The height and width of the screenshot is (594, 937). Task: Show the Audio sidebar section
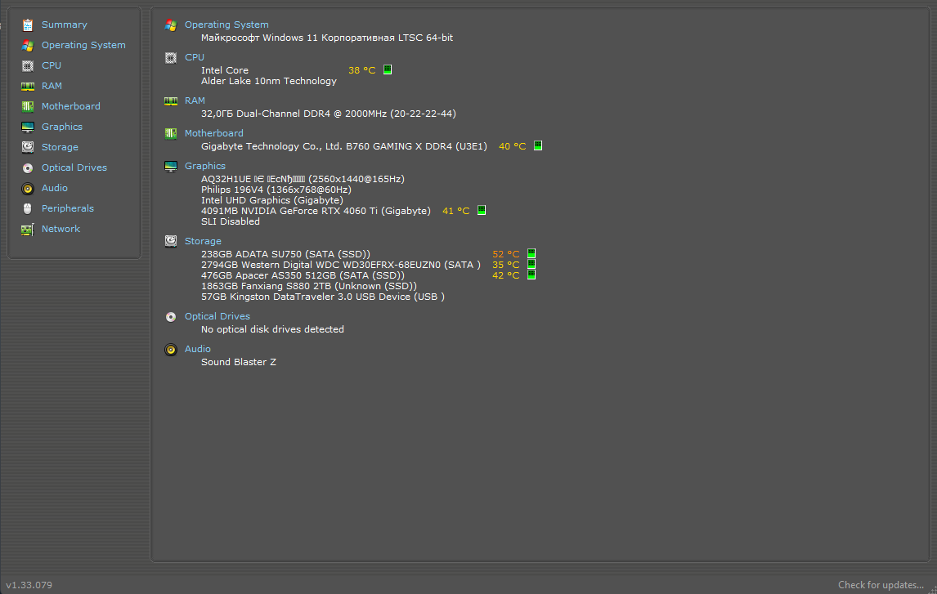coord(55,187)
